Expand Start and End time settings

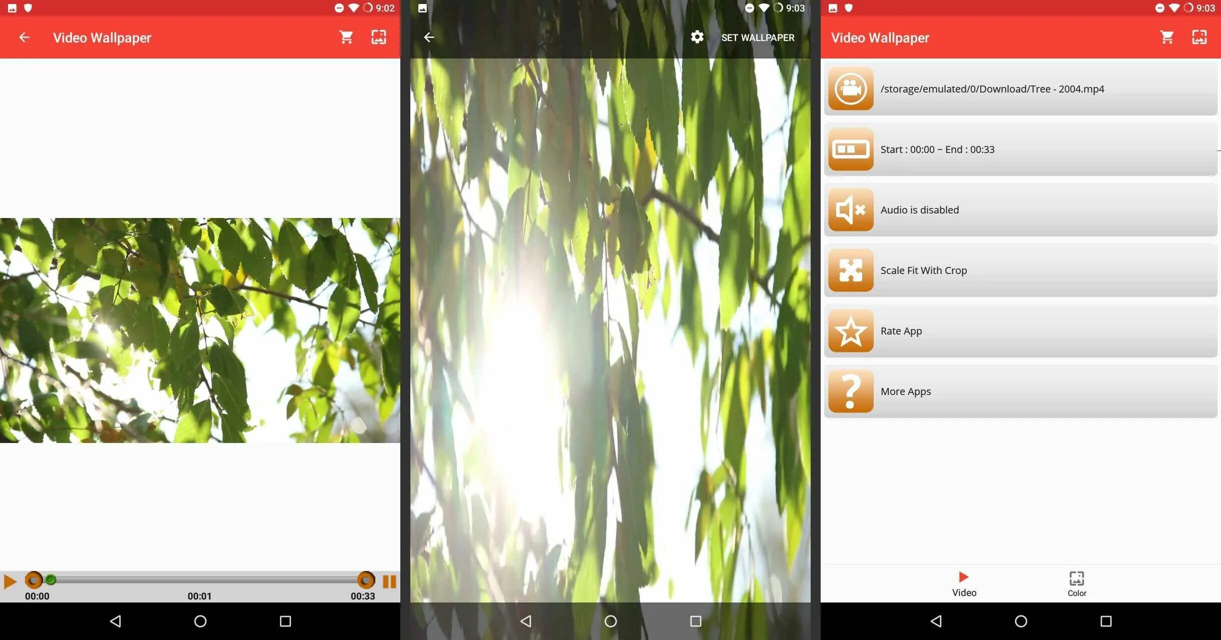click(1021, 149)
